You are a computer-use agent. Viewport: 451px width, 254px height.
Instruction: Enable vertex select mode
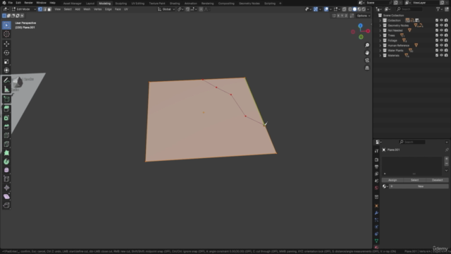40,9
